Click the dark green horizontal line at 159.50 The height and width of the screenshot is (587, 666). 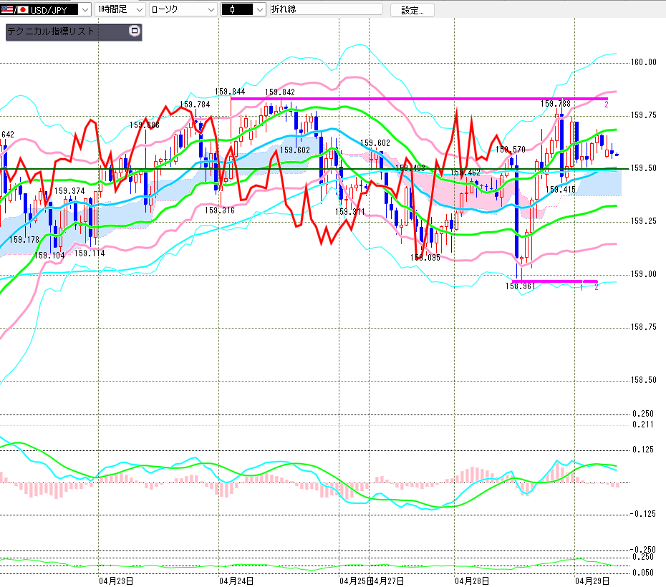click(286, 169)
